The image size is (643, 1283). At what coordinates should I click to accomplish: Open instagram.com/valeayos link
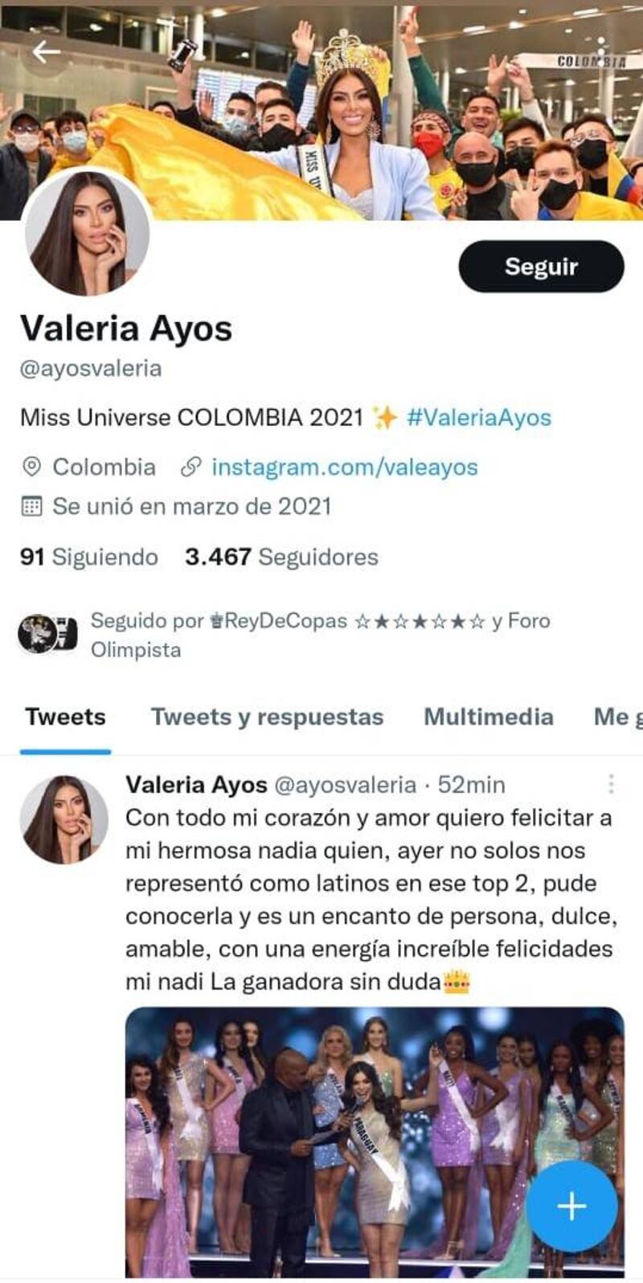(x=345, y=468)
